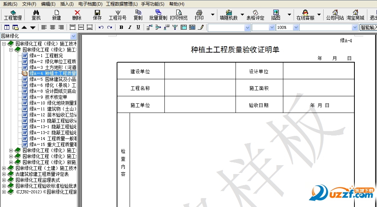This screenshot has height=207, width=377.
Task: Expand the 园林绿化工程（土建）施工技术 node
Action: tap(4, 168)
